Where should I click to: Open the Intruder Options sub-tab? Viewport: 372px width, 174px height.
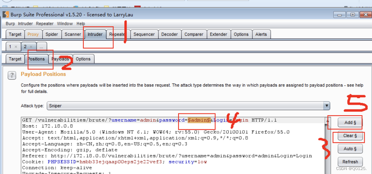pyautogui.click(x=83, y=59)
